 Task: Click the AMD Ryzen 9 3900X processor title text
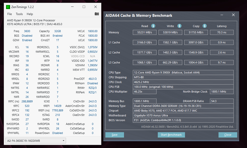(x=31, y=20)
